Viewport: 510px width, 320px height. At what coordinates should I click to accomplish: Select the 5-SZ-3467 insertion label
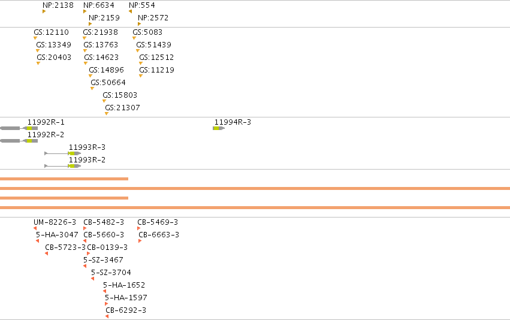(x=103, y=260)
